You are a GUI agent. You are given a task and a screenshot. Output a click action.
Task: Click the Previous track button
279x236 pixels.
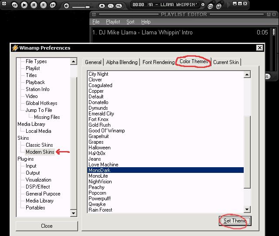coord(15,5)
